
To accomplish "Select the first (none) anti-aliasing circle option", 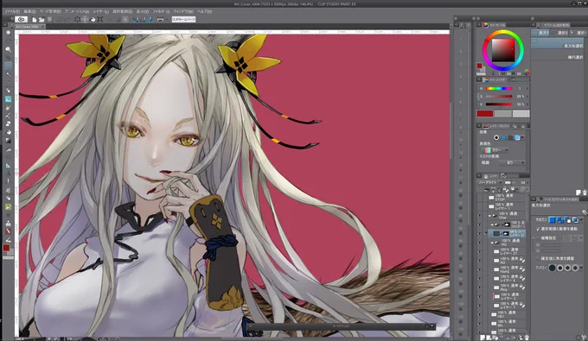I will tap(552, 268).
